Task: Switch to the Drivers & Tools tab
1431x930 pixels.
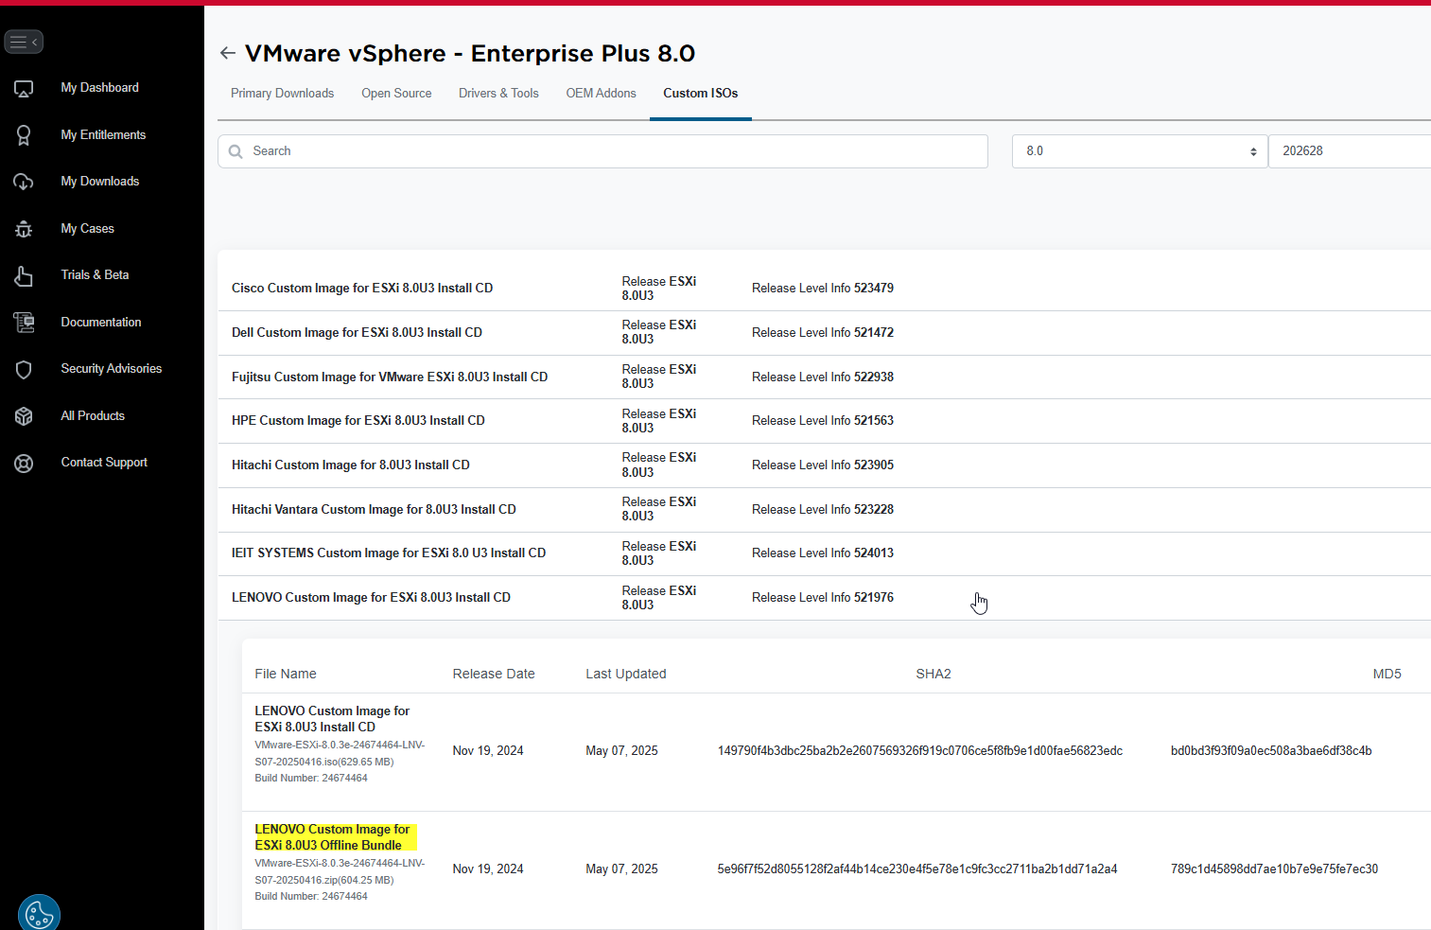Action: 498,93
